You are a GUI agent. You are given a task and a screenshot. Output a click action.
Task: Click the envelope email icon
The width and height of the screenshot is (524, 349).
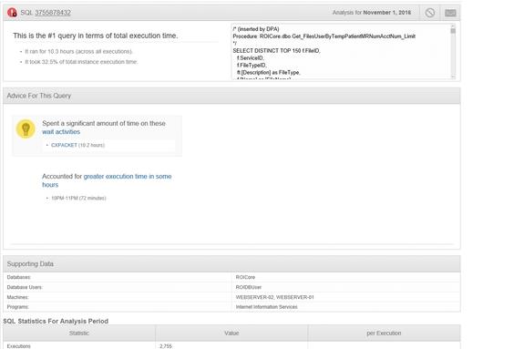pyautogui.click(x=450, y=13)
